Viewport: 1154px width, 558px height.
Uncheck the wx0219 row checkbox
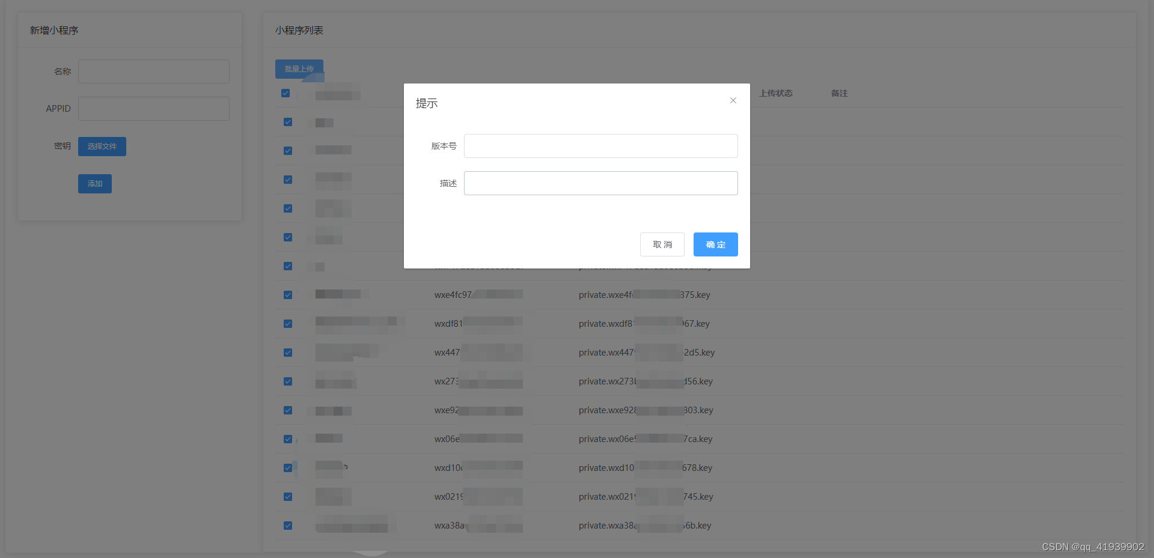pyautogui.click(x=288, y=496)
